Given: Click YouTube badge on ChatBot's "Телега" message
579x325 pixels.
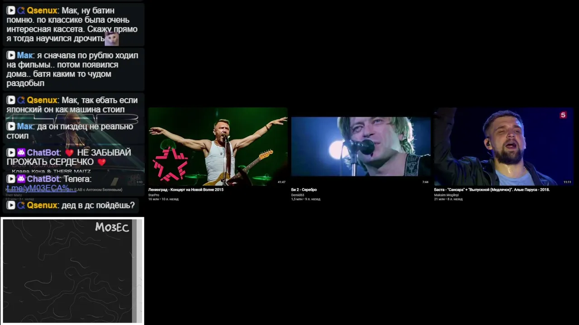Looking at the screenshot, I should click(x=11, y=179).
